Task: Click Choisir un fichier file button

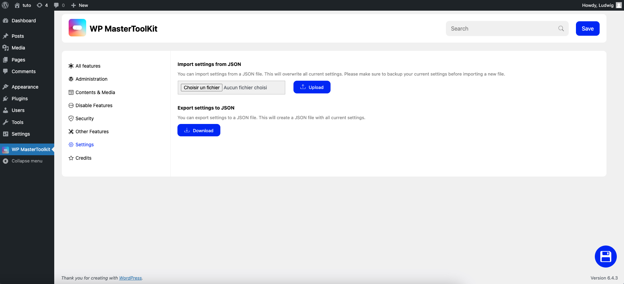Action: click(x=201, y=88)
